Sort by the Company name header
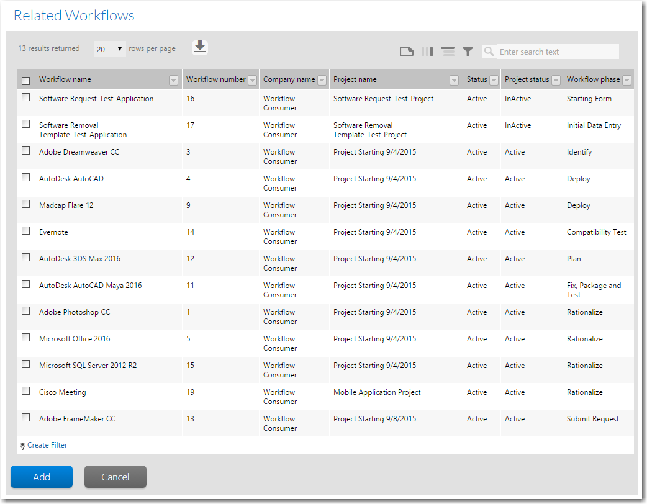647x504 pixels. click(289, 79)
